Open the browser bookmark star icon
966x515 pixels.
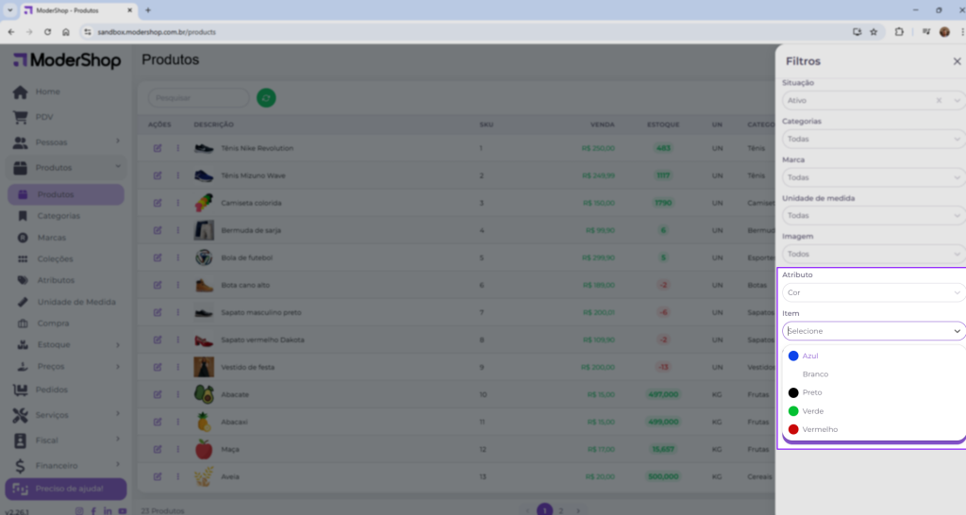[x=874, y=31]
